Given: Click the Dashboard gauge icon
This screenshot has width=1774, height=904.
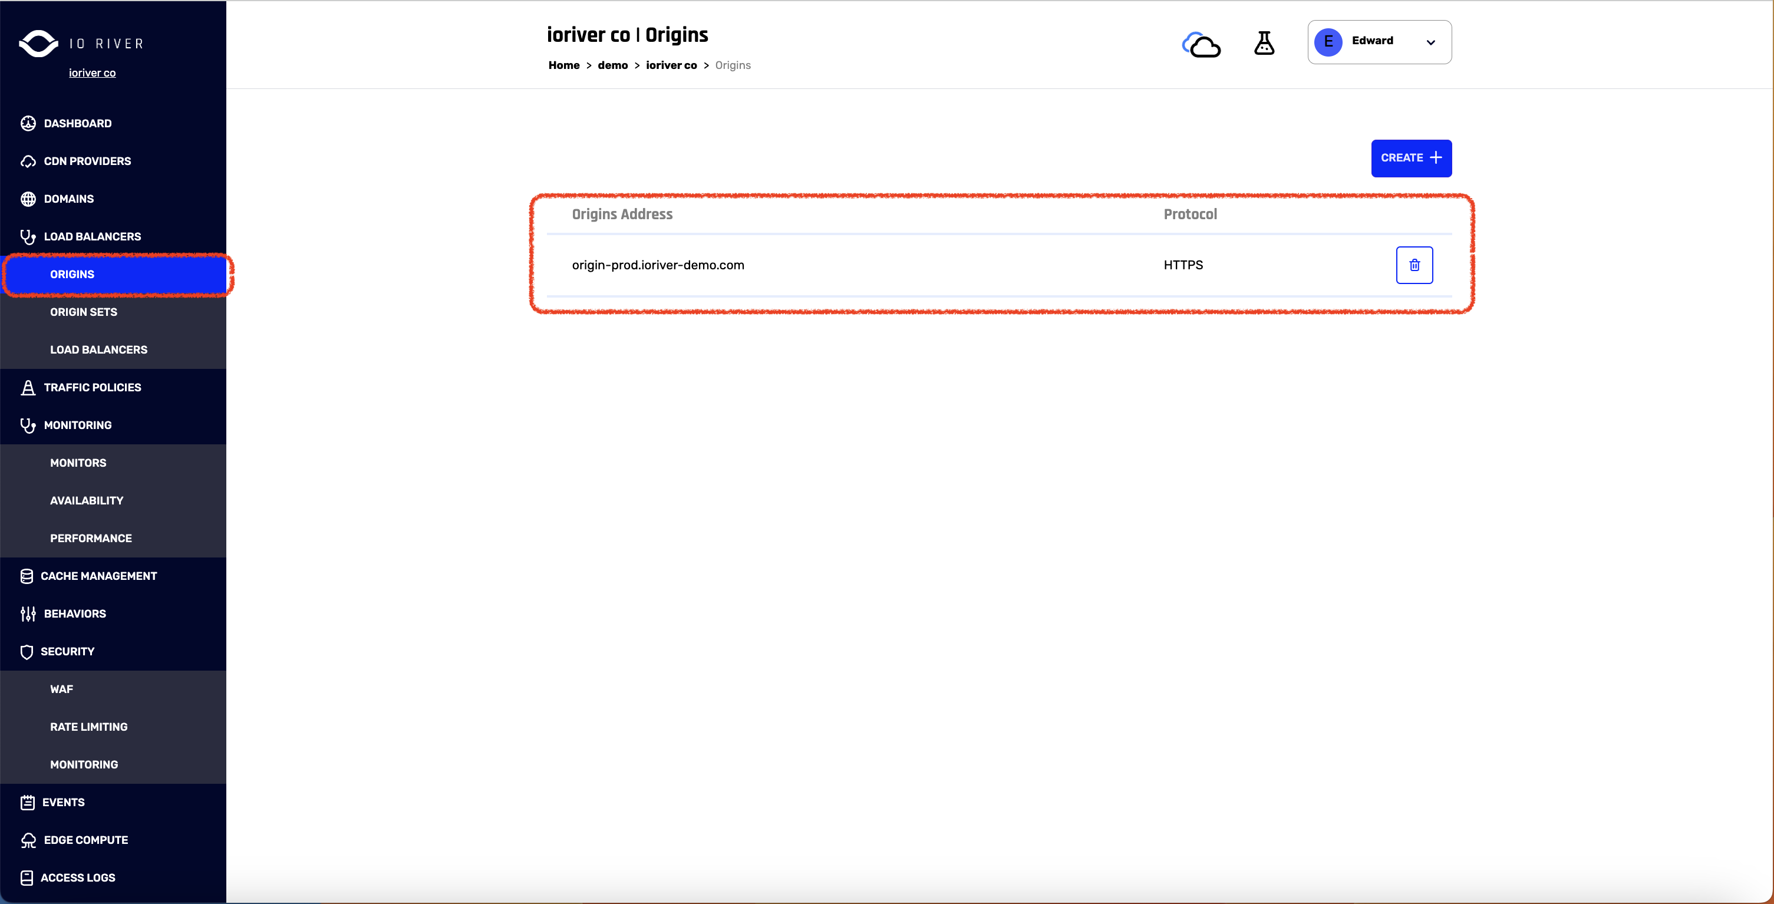Looking at the screenshot, I should tap(28, 123).
